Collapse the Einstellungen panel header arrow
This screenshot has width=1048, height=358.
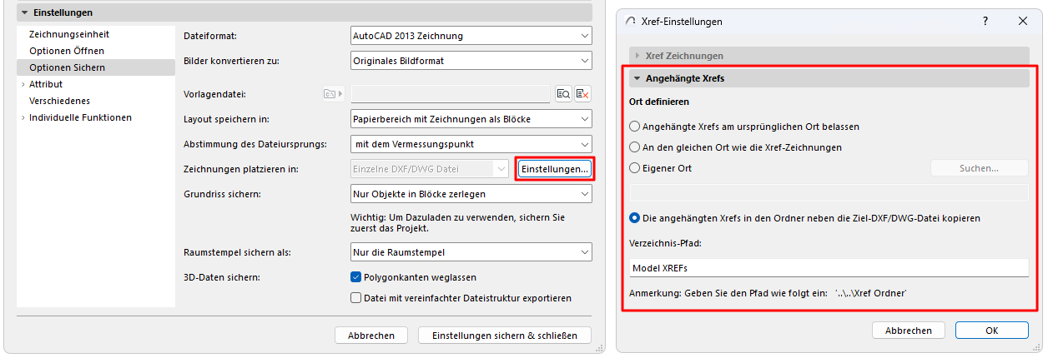(x=25, y=13)
